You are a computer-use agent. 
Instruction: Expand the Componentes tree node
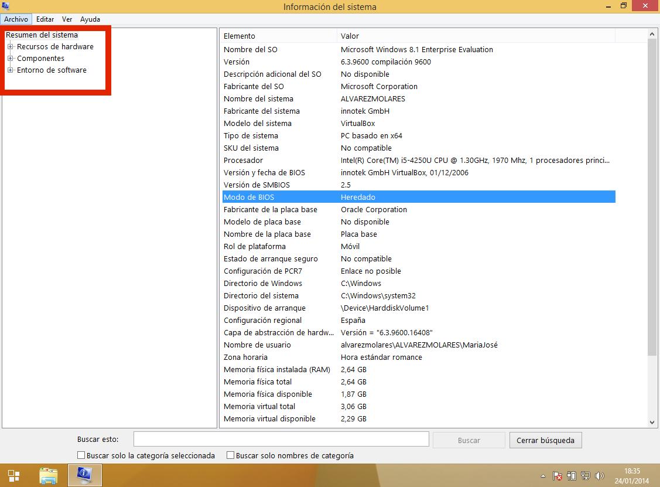point(11,59)
